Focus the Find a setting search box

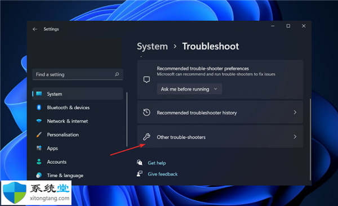click(78, 74)
